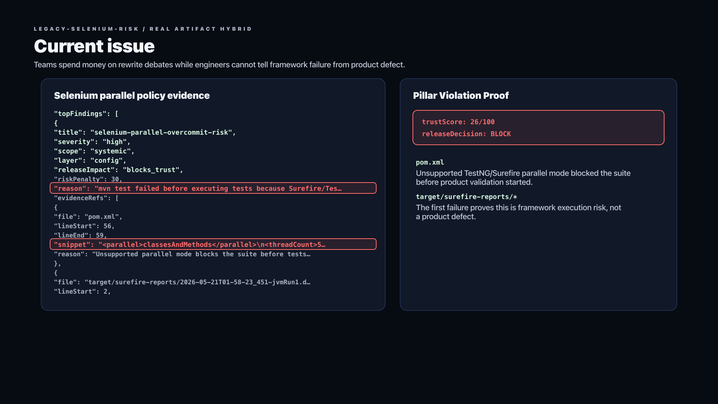Screen dimensions: 718x404
Task: Click the "riskPenalty": 30 line
Action: pyautogui.click(x=88, y=179)
